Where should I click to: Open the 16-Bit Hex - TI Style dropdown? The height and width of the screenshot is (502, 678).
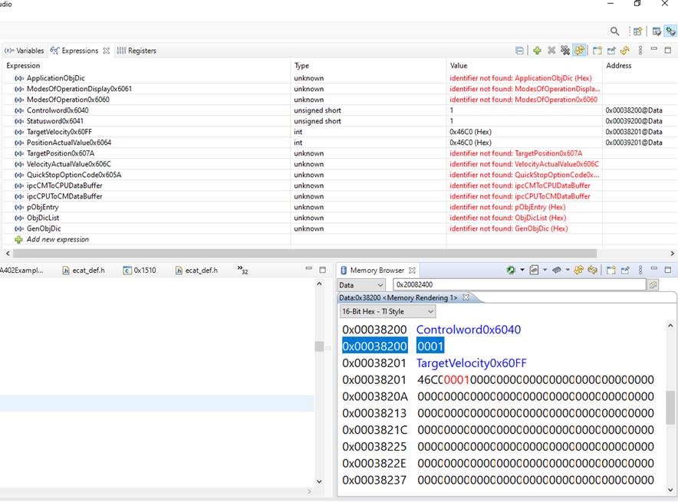point(387,311)
